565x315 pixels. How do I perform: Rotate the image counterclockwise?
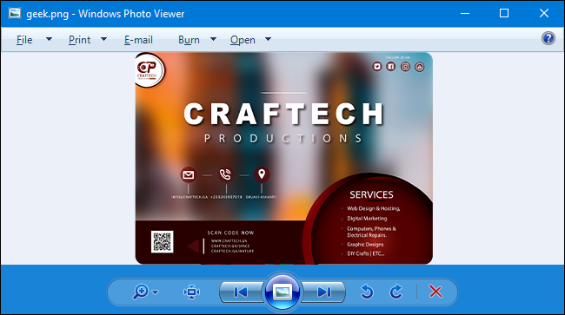(367, 292)
